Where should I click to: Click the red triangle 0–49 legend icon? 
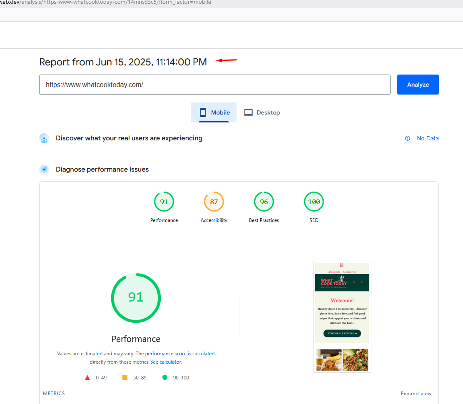click(x=87, y=378)
